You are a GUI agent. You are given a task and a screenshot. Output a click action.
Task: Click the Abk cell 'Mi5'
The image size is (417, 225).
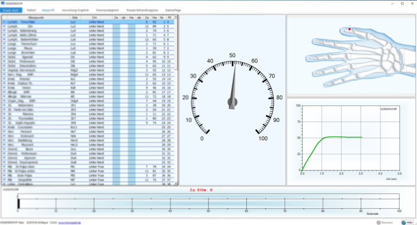pyautogui.click(x=72, y=175)
